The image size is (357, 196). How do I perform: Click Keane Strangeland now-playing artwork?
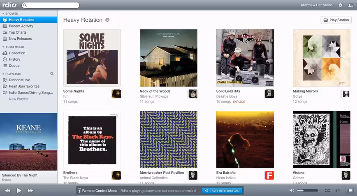29,142
